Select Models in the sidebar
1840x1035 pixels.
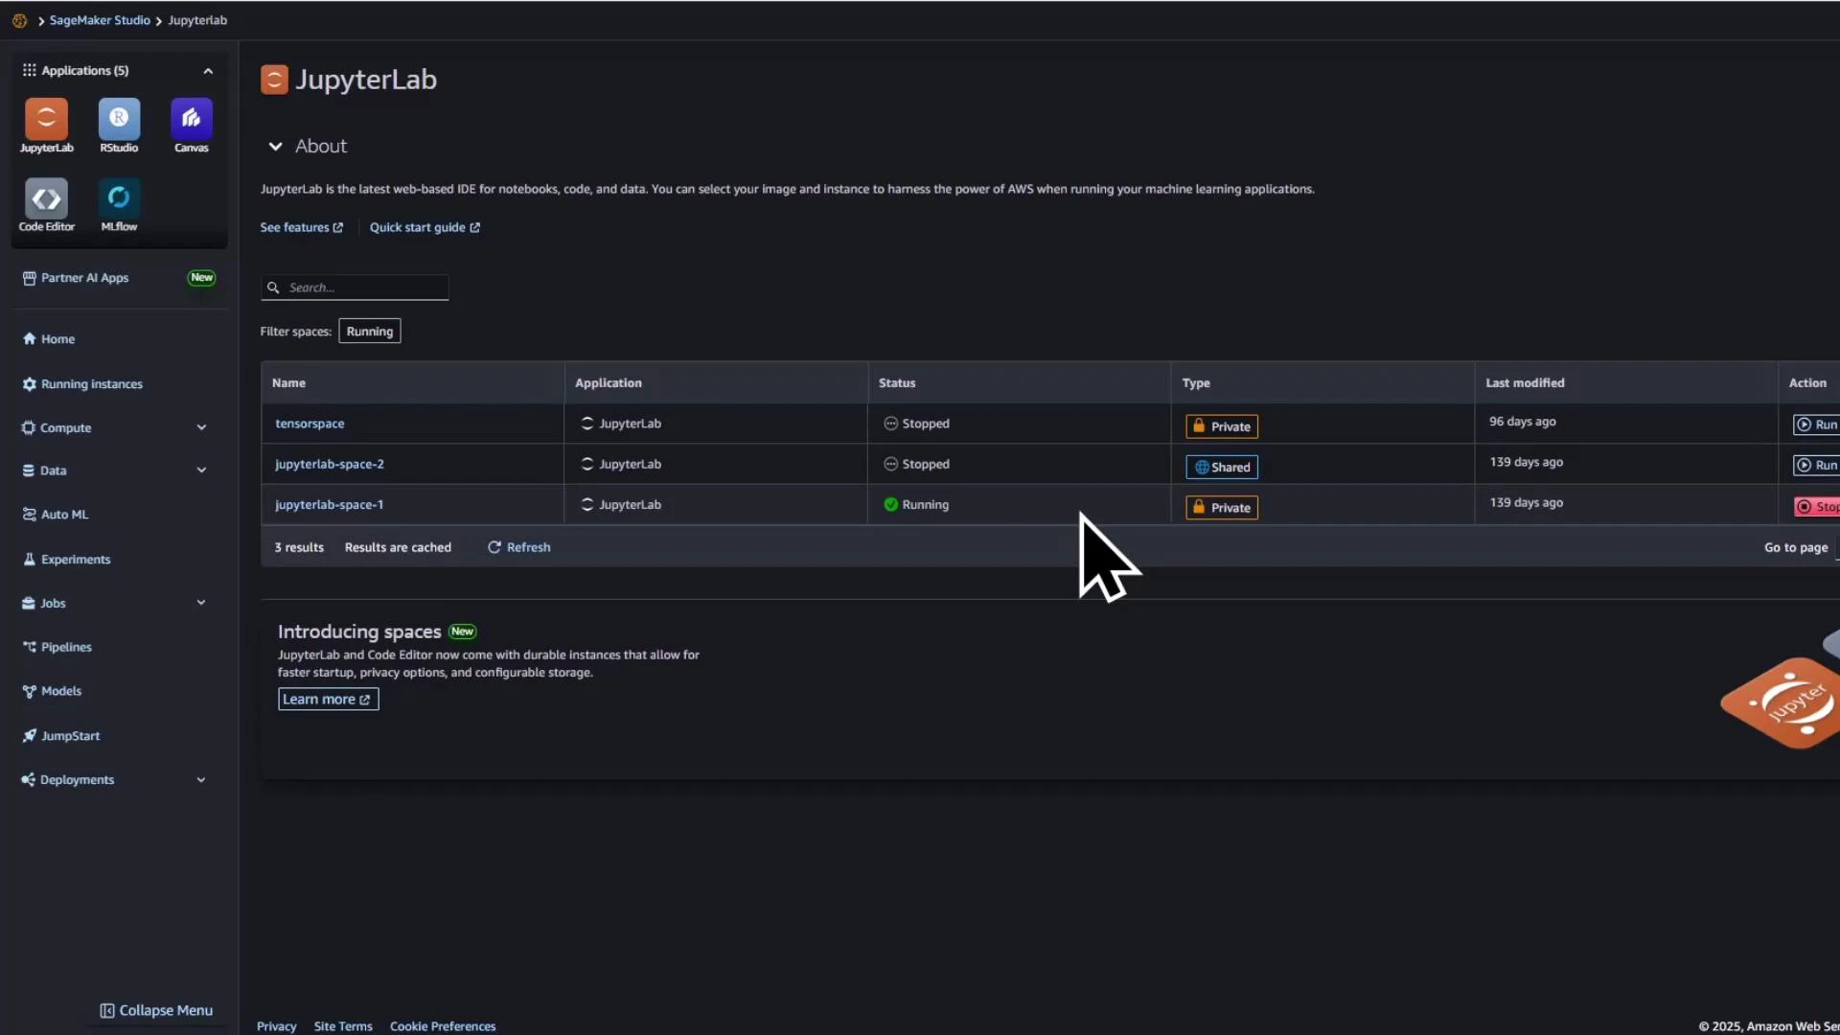[x=62, y=690]
